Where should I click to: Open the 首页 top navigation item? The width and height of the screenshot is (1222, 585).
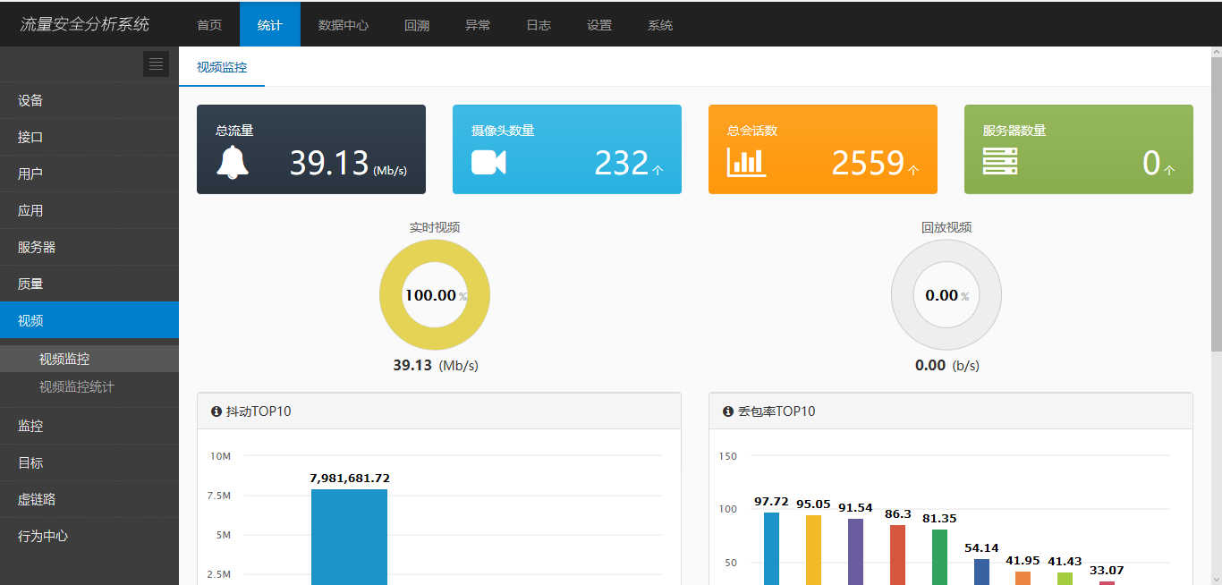[209, 25]
